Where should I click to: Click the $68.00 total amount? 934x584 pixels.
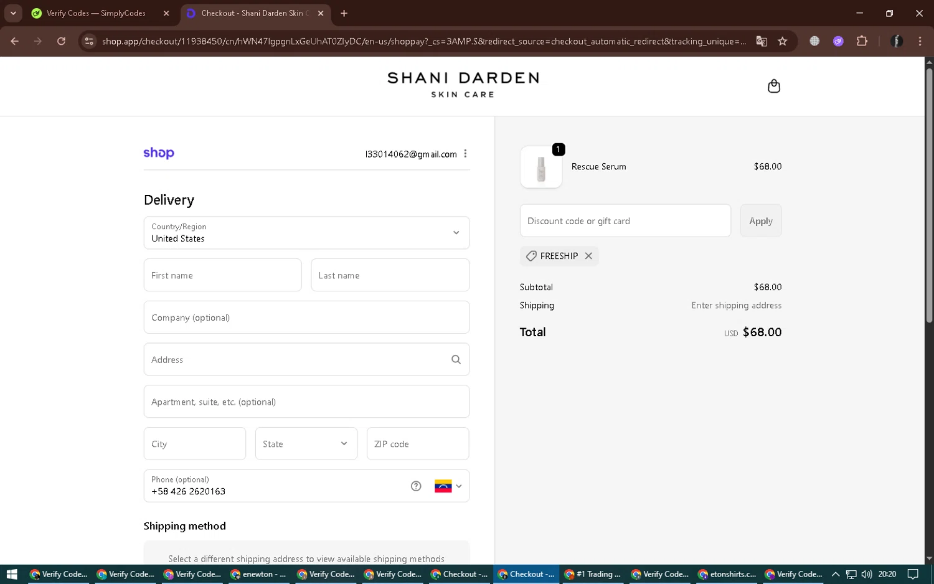pyautogui.click(x=762, y=332)
